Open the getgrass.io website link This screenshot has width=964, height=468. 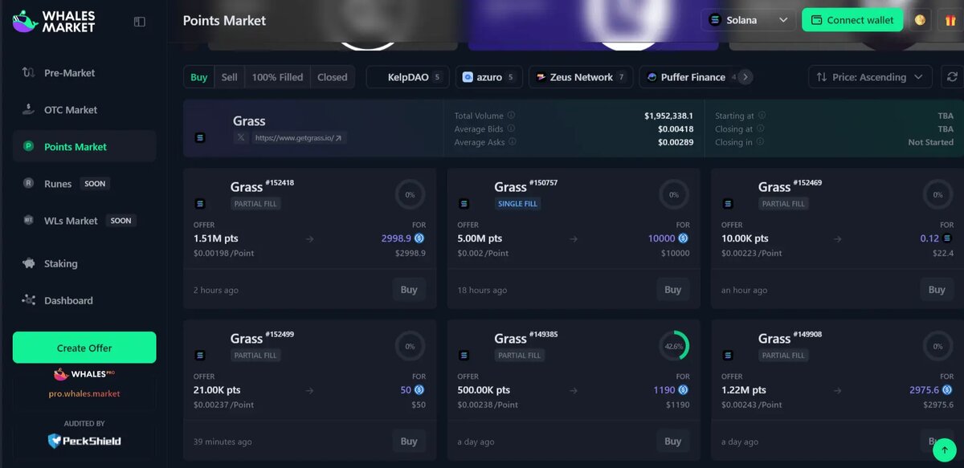(299, 138)
